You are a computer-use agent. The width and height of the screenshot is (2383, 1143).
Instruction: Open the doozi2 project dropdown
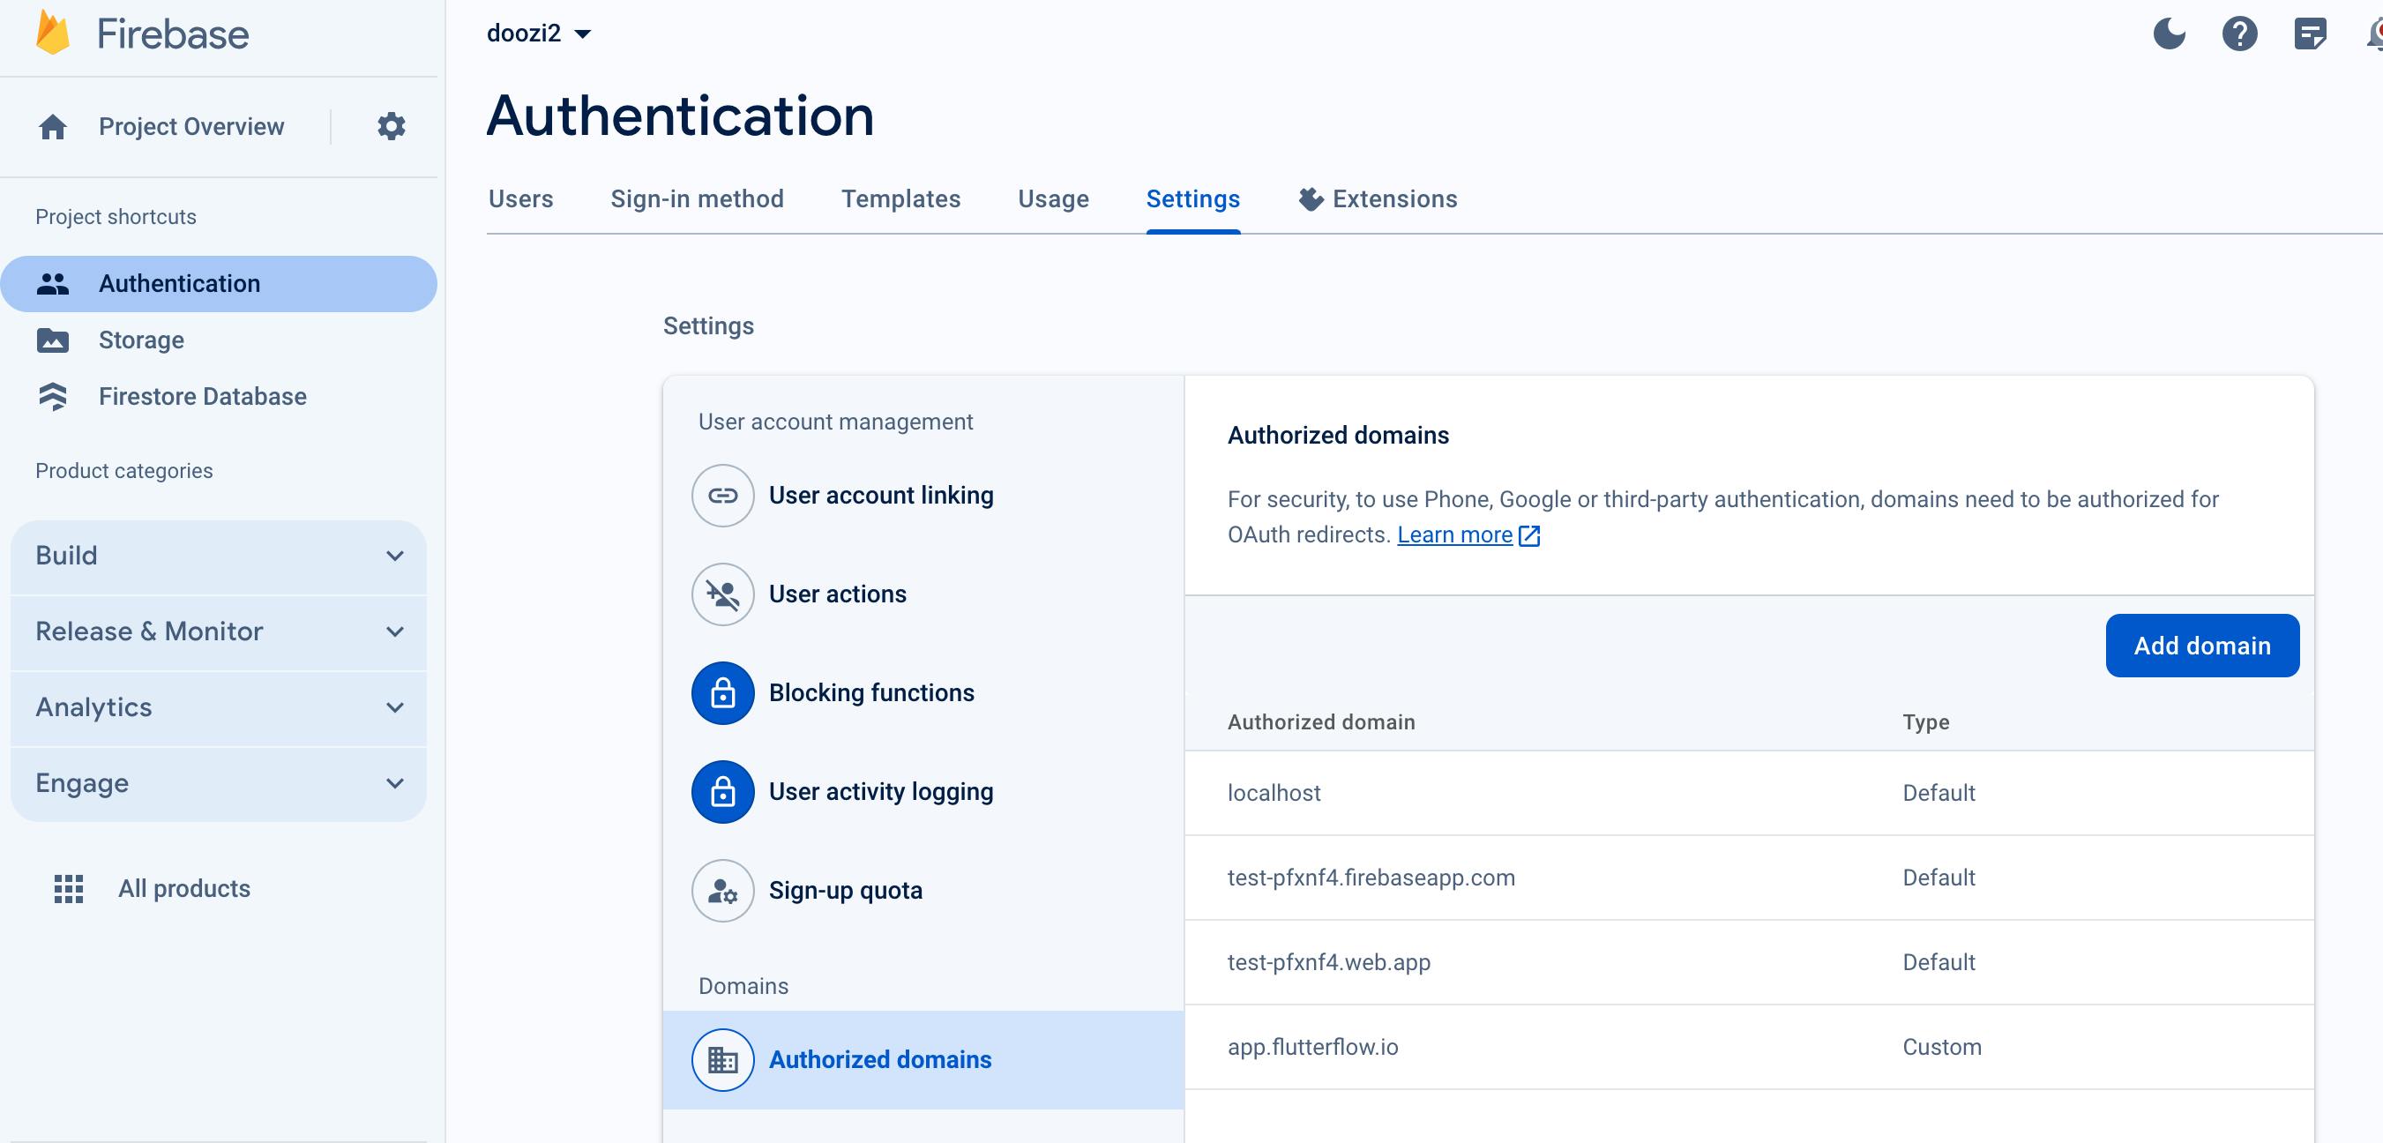click(538, 34)
